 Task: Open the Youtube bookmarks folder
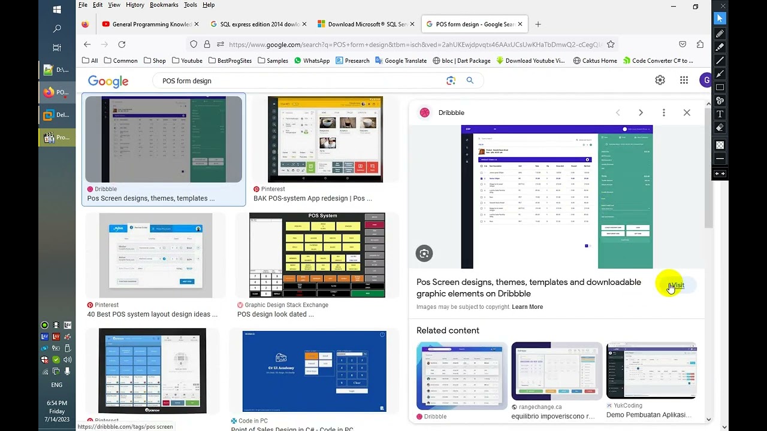coord(187,60)
